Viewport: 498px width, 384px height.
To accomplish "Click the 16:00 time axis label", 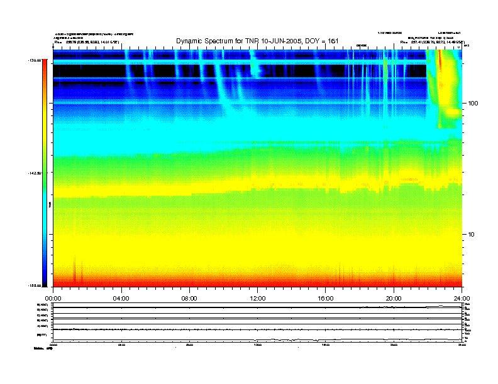I will tap(326, 299).
